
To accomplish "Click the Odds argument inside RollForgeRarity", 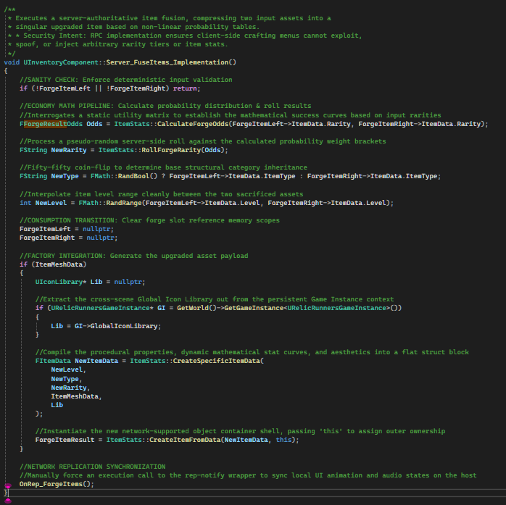I will point(212,150).
